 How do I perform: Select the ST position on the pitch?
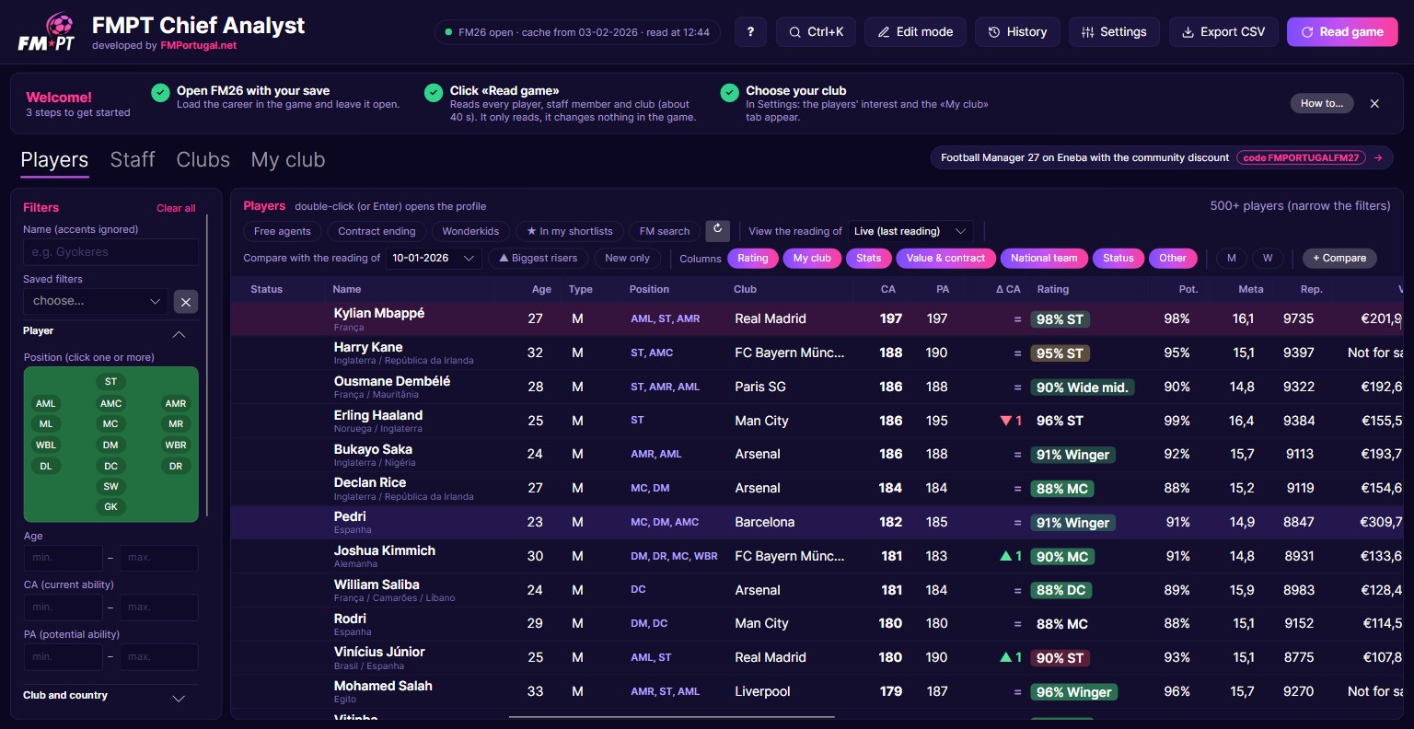click(x=110, y=381)
